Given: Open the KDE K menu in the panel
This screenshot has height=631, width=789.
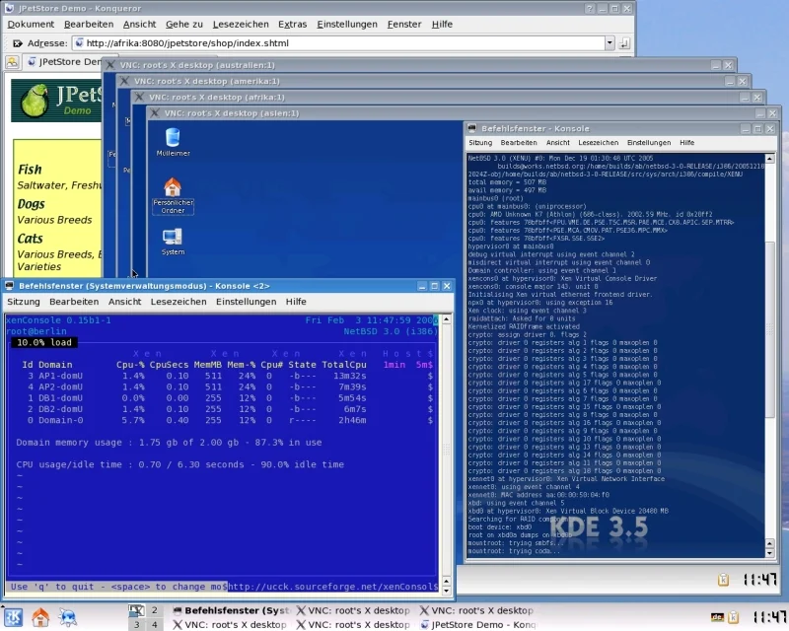Looking at the screenshot, I should coord(13,617).
